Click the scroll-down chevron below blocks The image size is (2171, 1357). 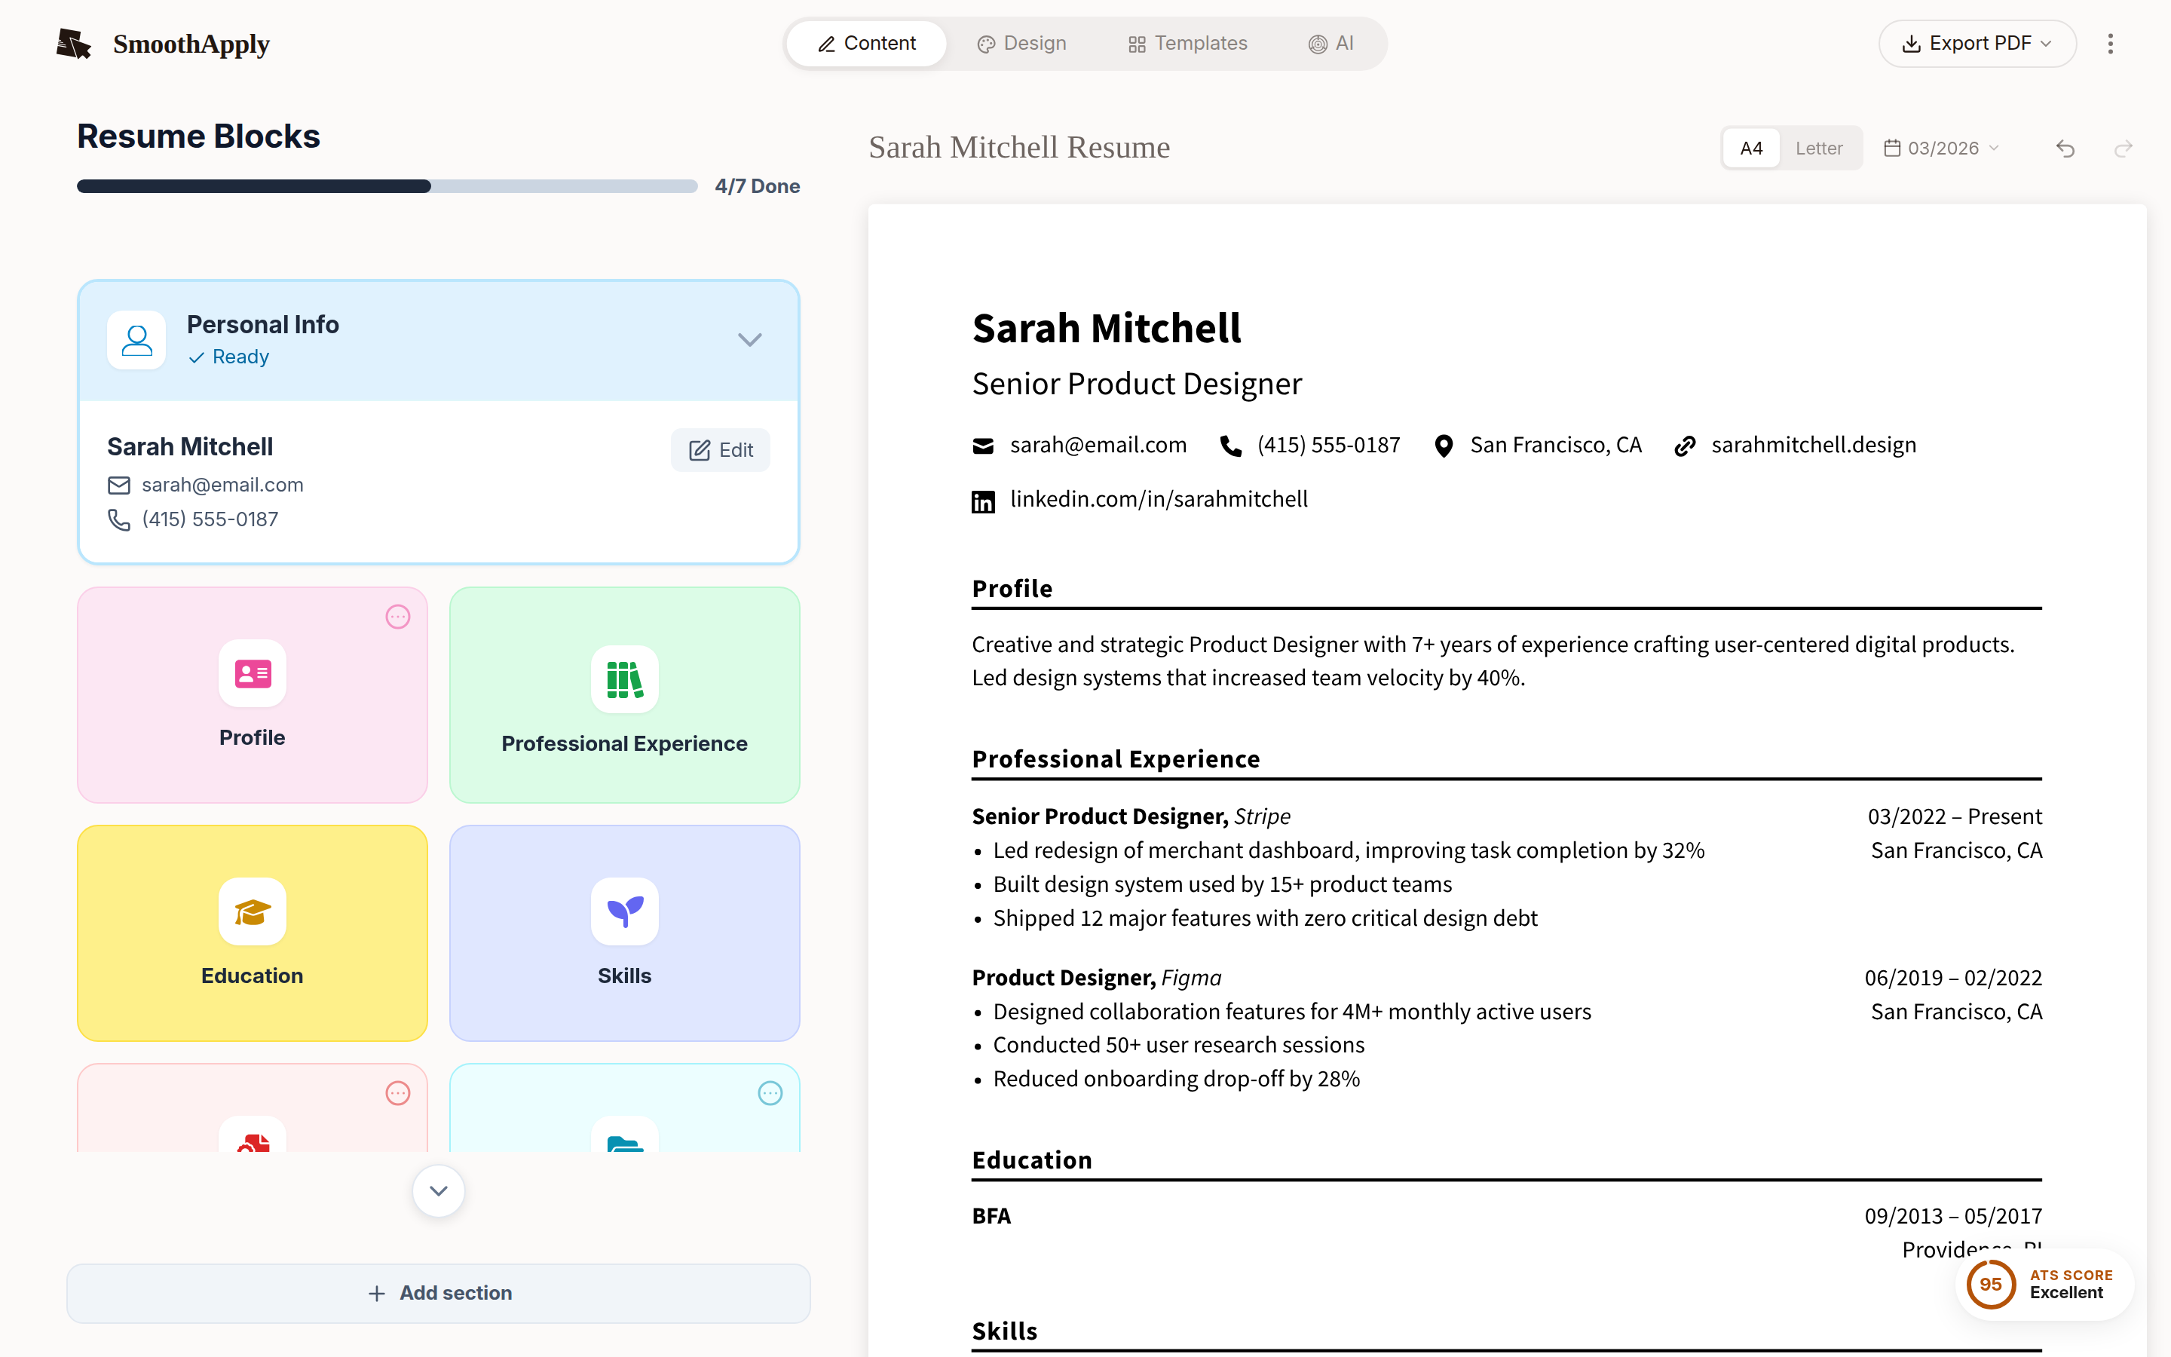tap(438, 1191)
